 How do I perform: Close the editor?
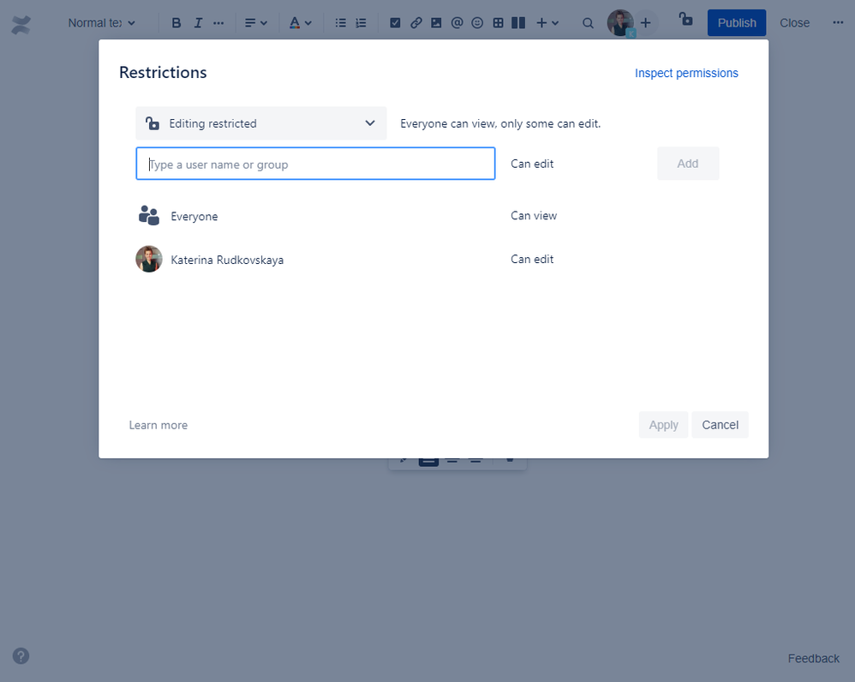pos(794,23)
